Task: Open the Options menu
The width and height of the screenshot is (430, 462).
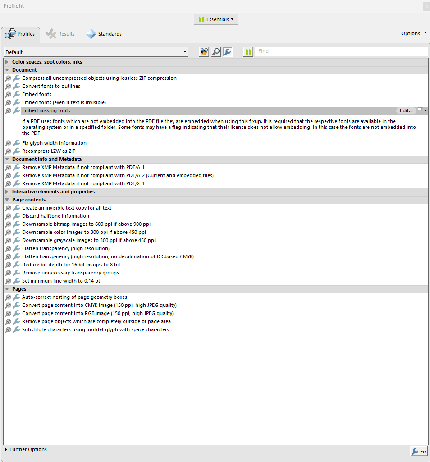Action: point(413,33)
